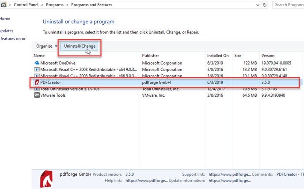Open the updates link in sidebar
Screen dimensions: 304x189
[7, 31]
